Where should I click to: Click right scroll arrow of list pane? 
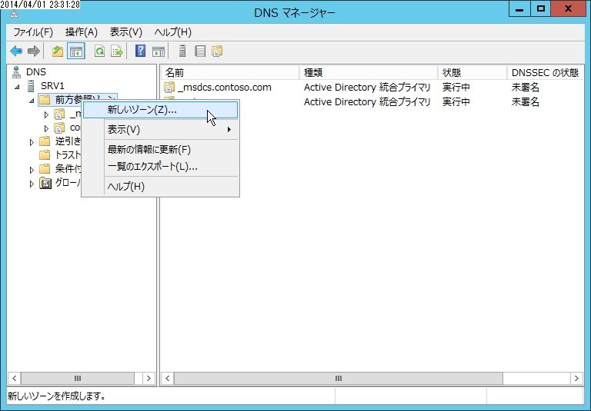tap(576, 378)
